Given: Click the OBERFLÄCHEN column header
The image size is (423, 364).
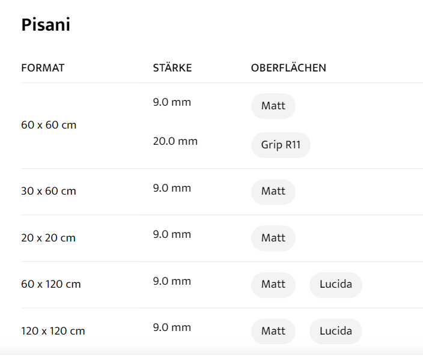Looking at the screenshot, I should pyautogui.click(x=288, y=68).
